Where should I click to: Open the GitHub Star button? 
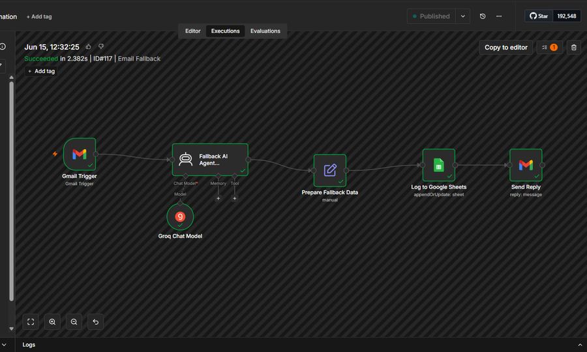(539, 16)
